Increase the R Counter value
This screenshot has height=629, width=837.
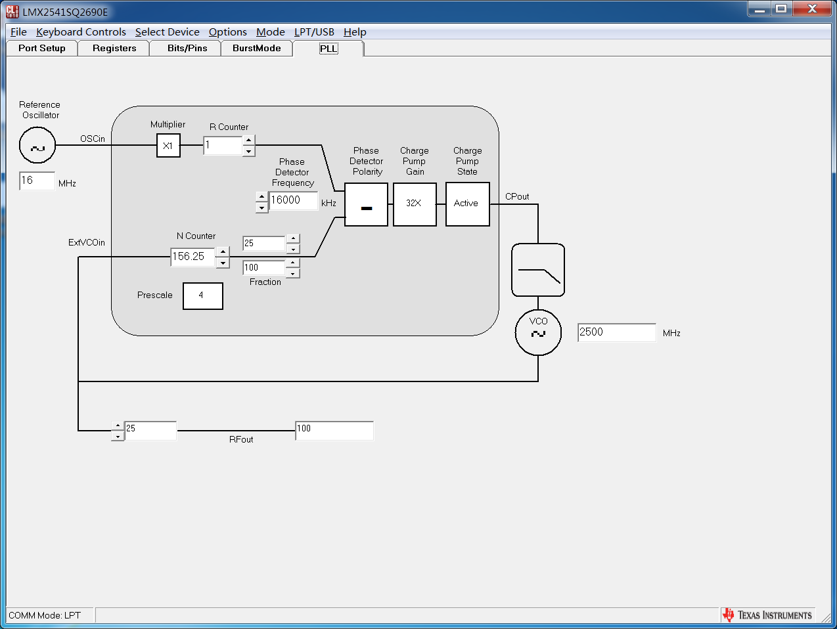coord(248,141)
